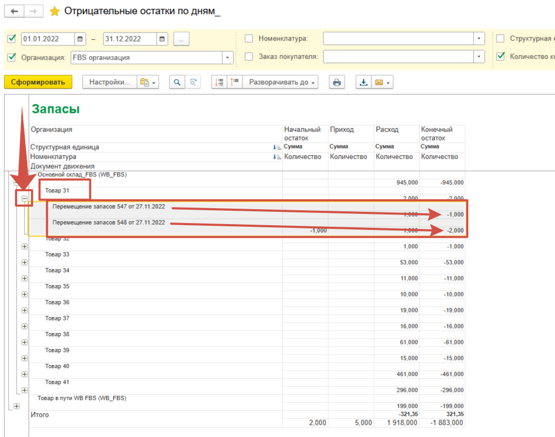Enable the Номенклатура filter checkbox
The width and height of the screenshot is (555, 437).
click(249, 39)
